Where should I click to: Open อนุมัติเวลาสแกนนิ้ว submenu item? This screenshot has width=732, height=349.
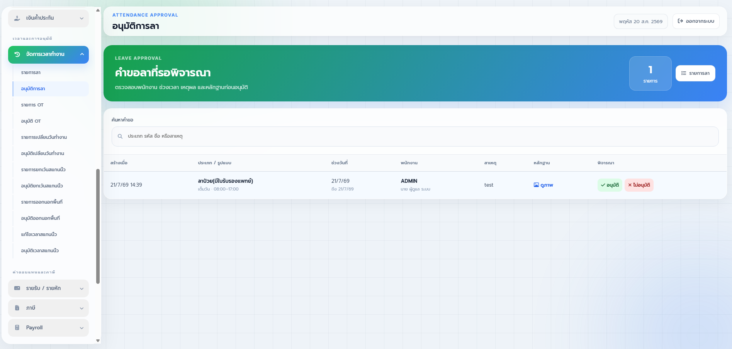point(51,251)
